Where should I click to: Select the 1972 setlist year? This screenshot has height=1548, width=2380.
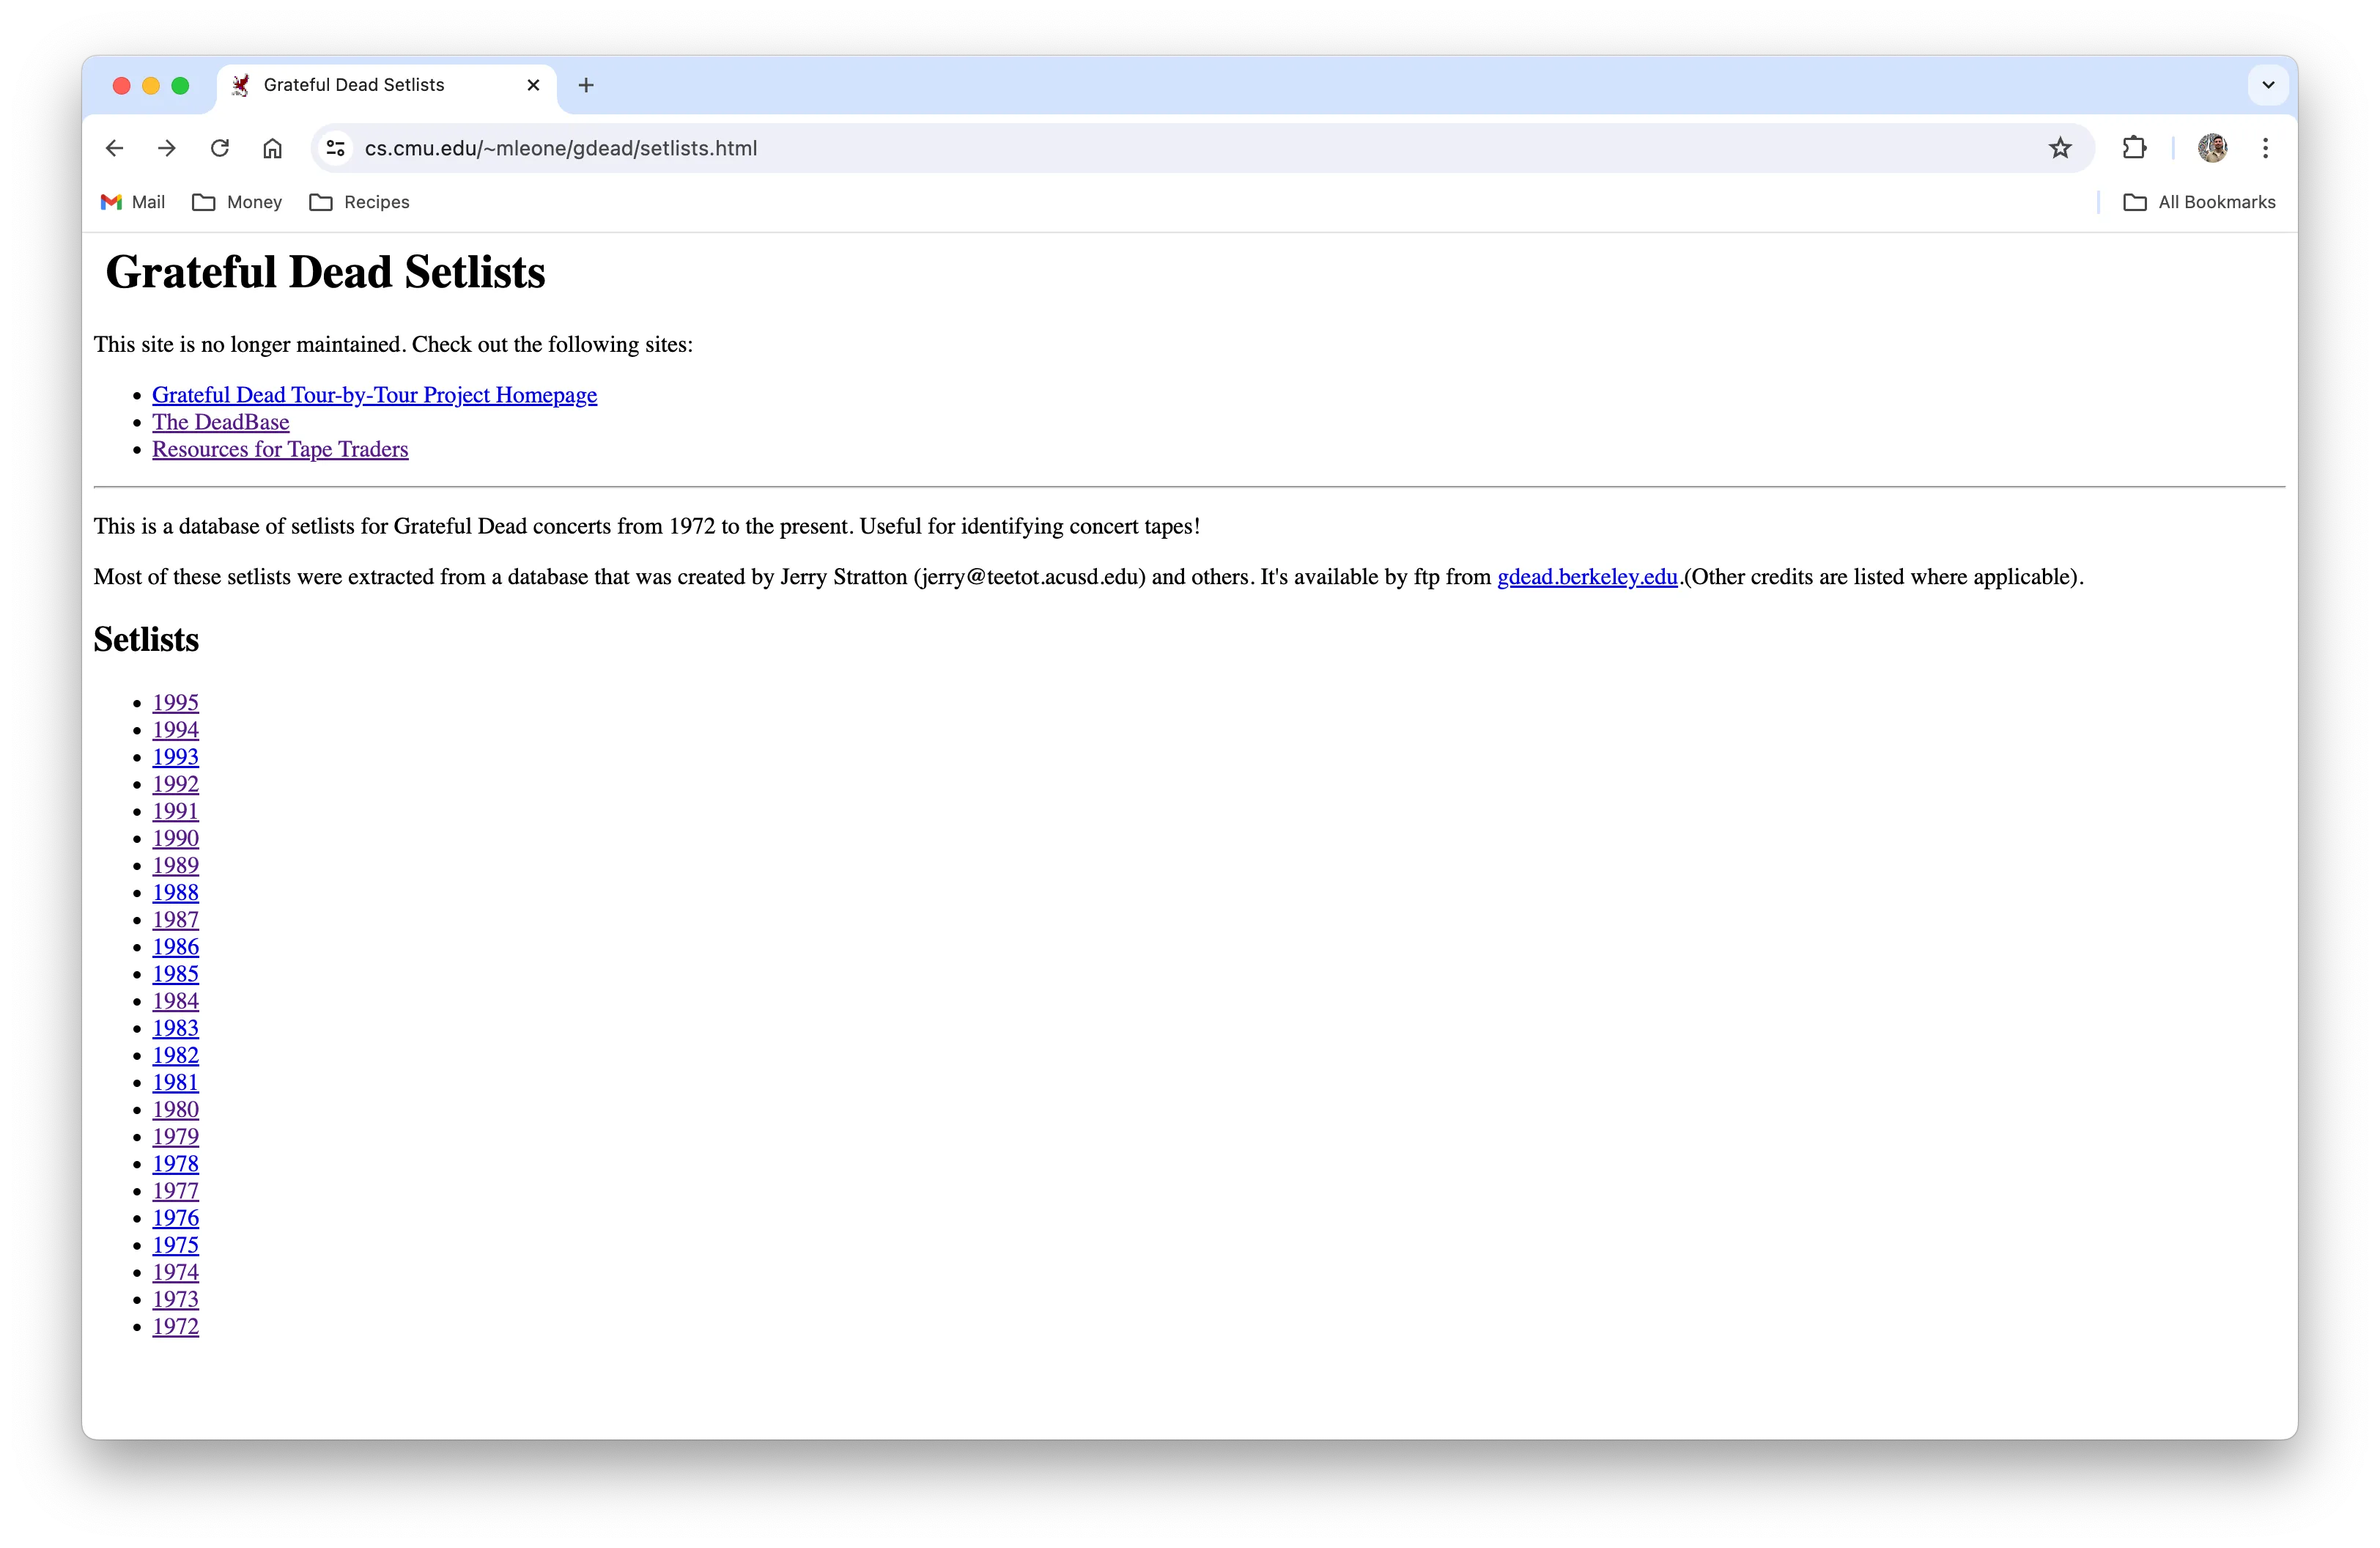coord(174,1326)
